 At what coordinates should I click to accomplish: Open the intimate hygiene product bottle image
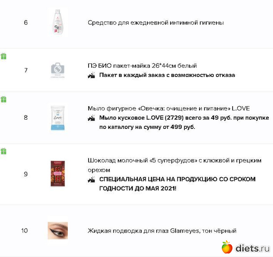coord(58,22)
